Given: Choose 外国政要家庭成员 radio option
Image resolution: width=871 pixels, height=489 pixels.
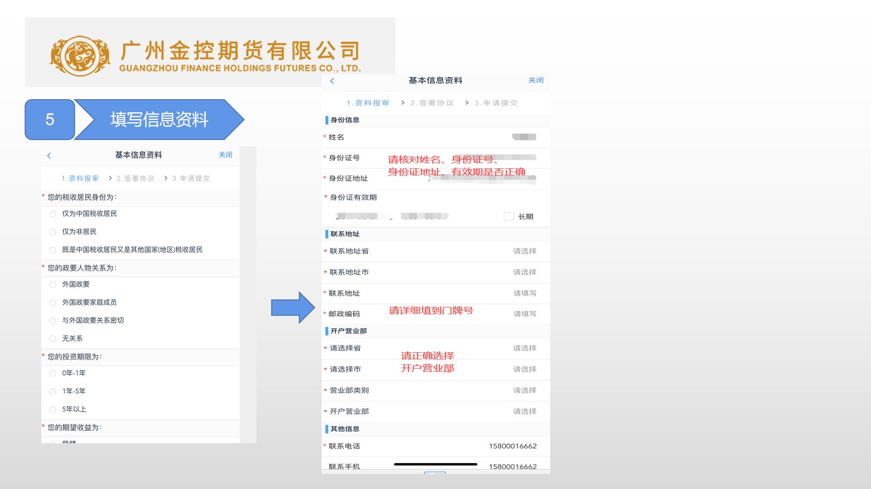Looking at the screenshot, I should click(53, 302).
